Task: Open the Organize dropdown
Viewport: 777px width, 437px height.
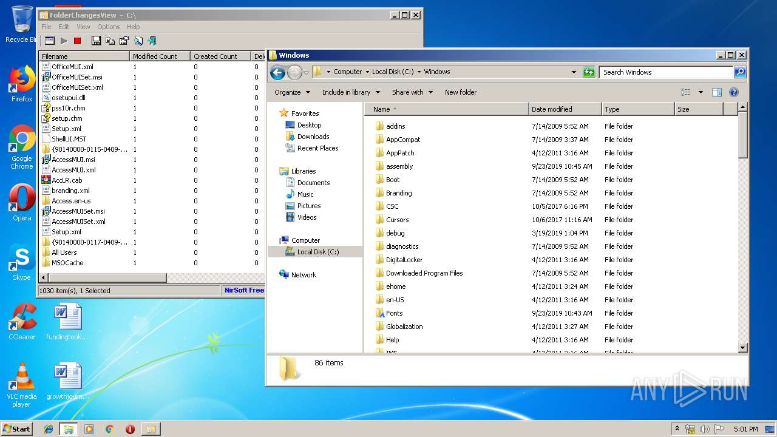Action: click(x=293, y=92)
